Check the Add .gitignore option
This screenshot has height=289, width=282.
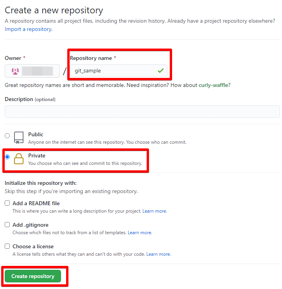(7, 225)
